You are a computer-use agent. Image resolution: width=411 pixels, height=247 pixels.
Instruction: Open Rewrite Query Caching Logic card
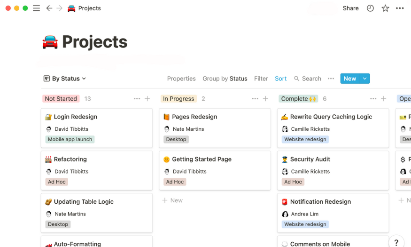click(x=333, y=128)
